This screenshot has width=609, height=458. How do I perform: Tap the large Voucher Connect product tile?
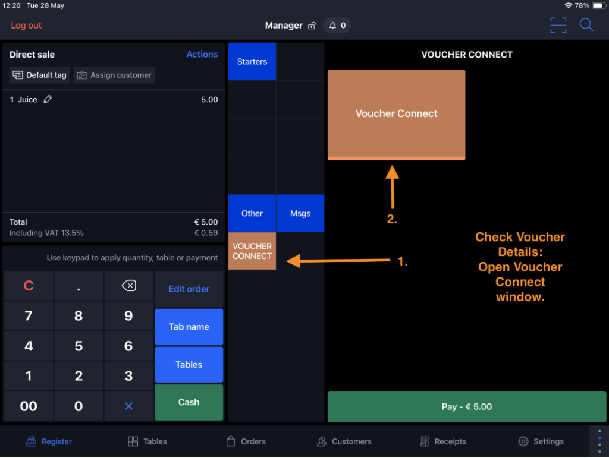tap(396, 114)
